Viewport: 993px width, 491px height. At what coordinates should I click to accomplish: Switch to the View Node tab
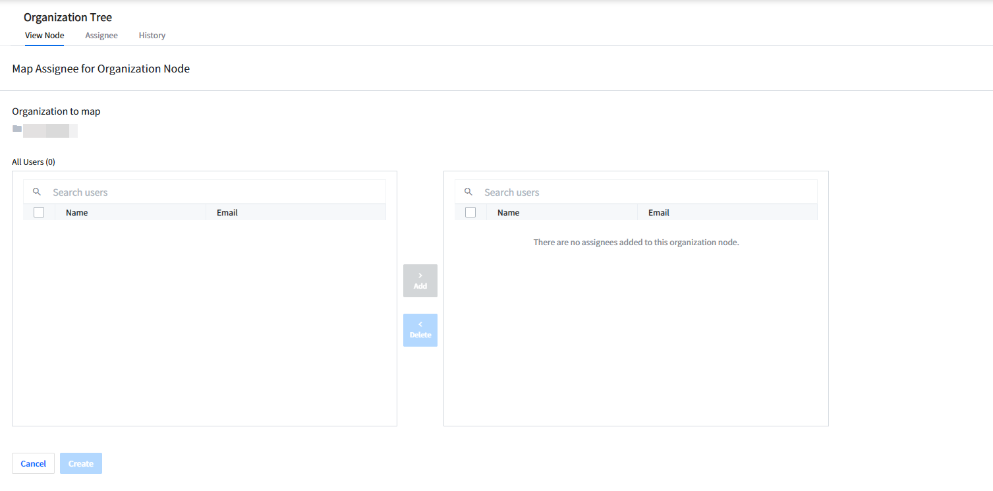[44, 36]
